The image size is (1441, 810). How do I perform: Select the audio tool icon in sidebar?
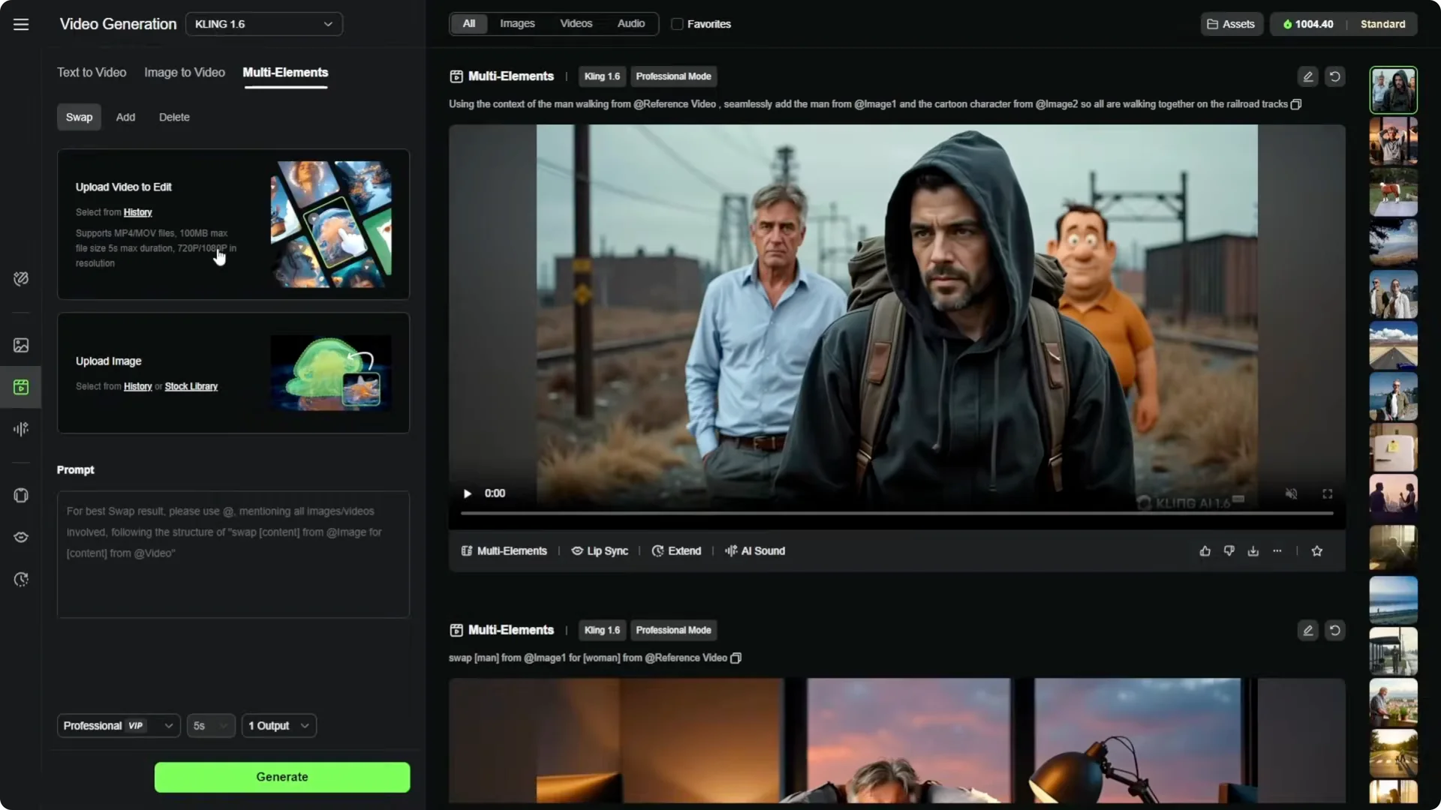click(20, 429)
